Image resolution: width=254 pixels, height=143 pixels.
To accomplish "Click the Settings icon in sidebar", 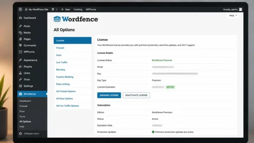I will [x=21, y=86].
